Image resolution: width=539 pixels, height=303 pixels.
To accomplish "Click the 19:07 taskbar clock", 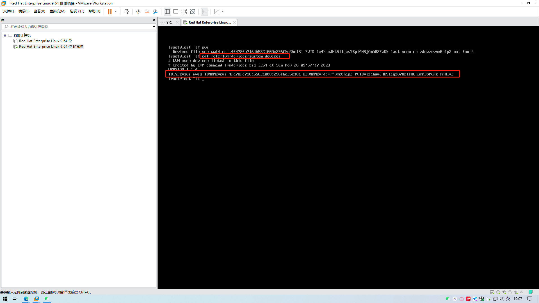I will (x=518, y=299).
